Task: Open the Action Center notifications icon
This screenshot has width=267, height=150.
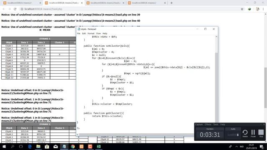Action: point(262,146)
